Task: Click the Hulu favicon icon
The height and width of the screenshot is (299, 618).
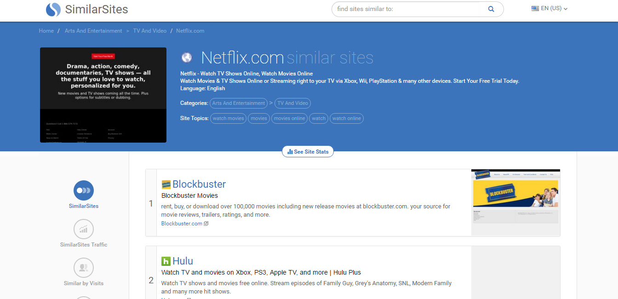Action: [x=166, y=261]
